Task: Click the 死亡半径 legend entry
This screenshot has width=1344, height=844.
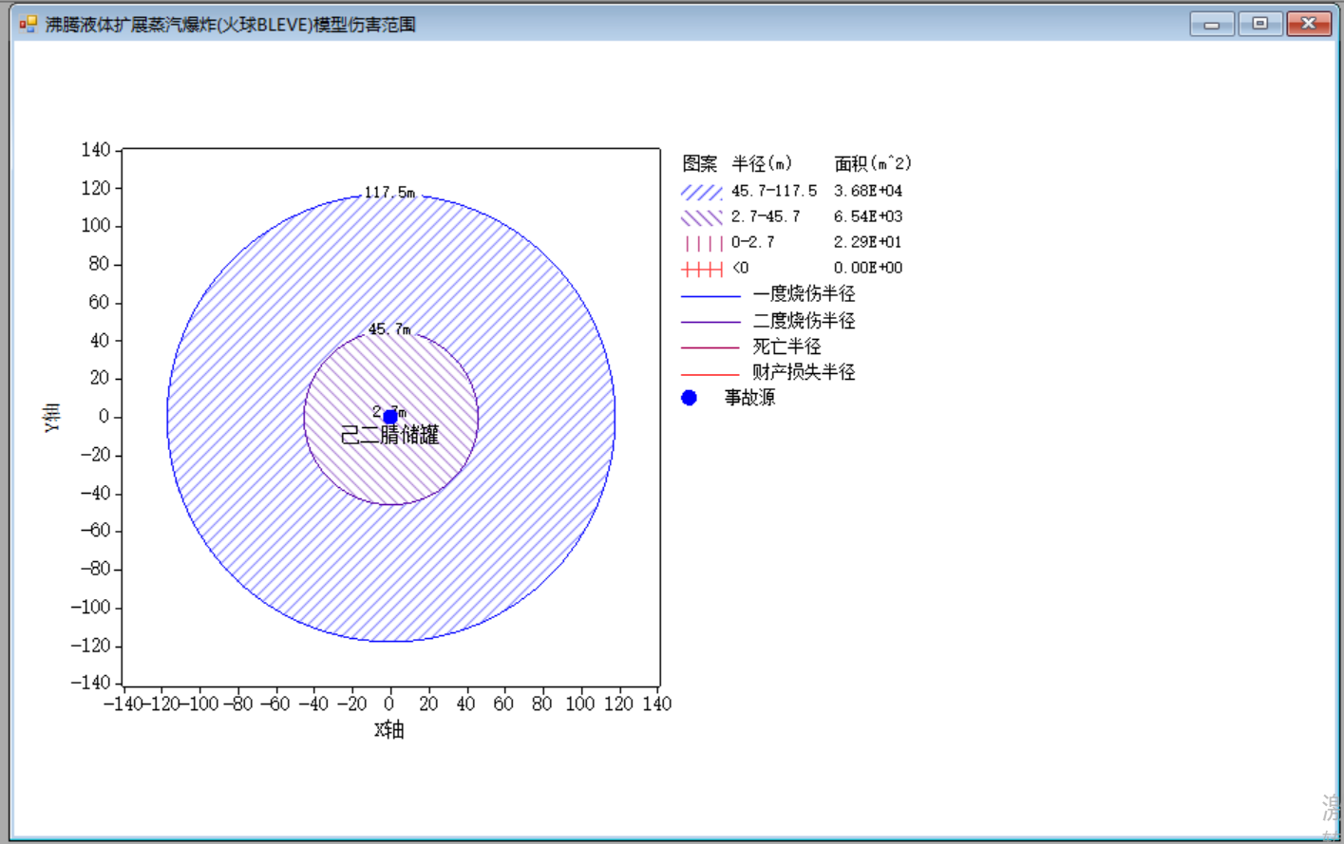Action: pos(751,347)
